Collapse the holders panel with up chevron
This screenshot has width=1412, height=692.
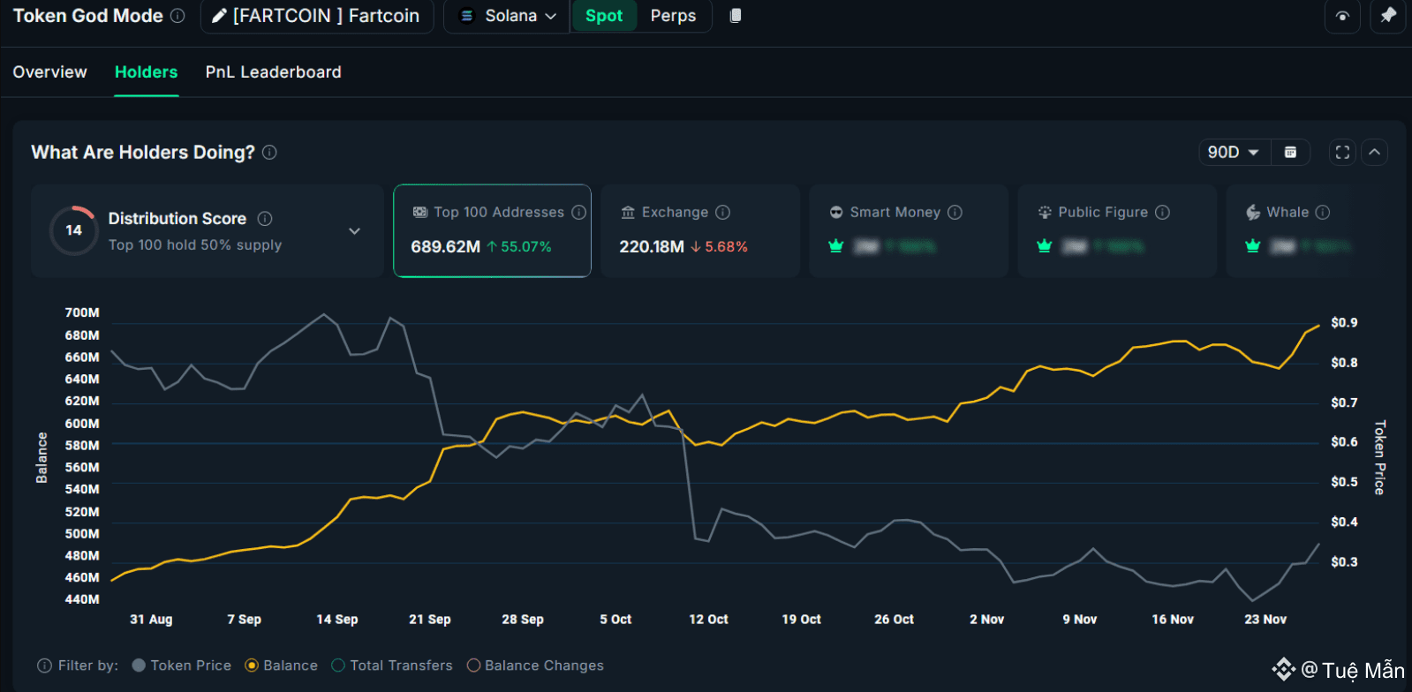tap(1374, 153)
